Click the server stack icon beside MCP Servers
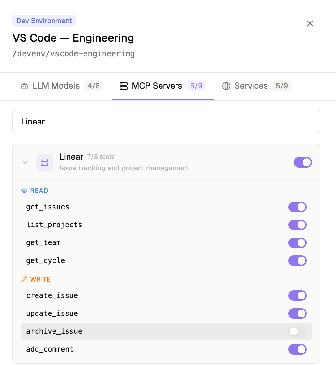 click(x=123, y=86)
